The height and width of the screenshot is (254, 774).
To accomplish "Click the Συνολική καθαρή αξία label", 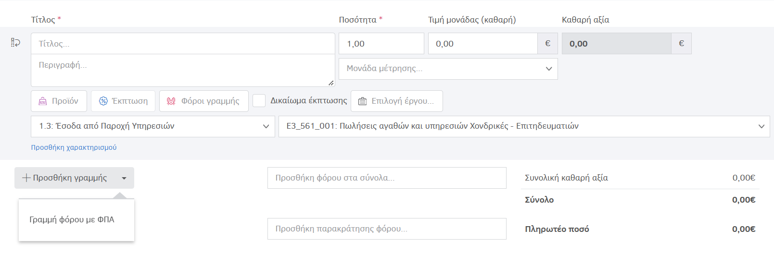I will (x=566, y=178).
